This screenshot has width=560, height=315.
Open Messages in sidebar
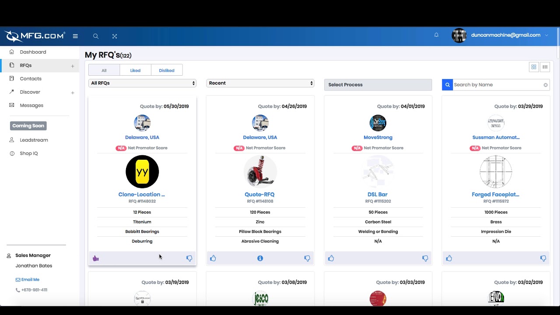click(31, 105)
